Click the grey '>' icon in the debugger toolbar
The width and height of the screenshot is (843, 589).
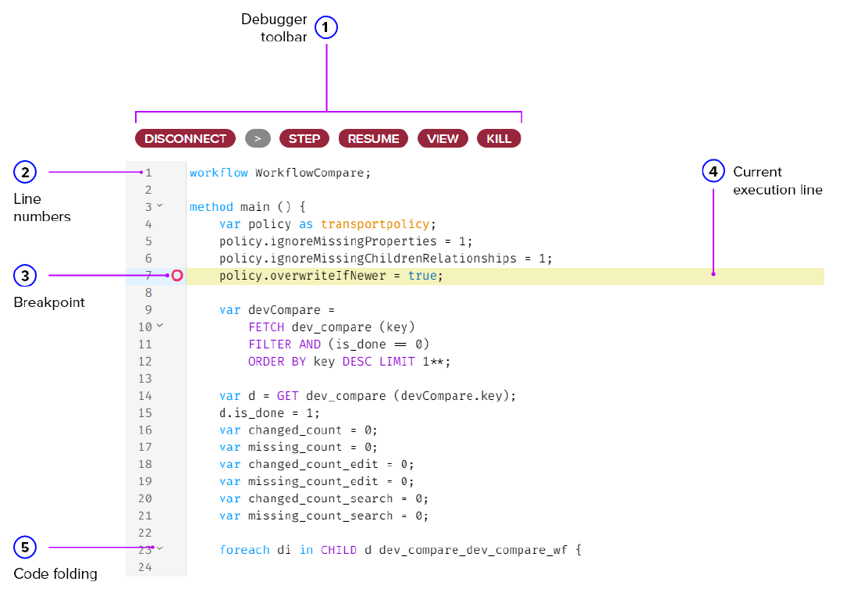(x=258, y=138)
